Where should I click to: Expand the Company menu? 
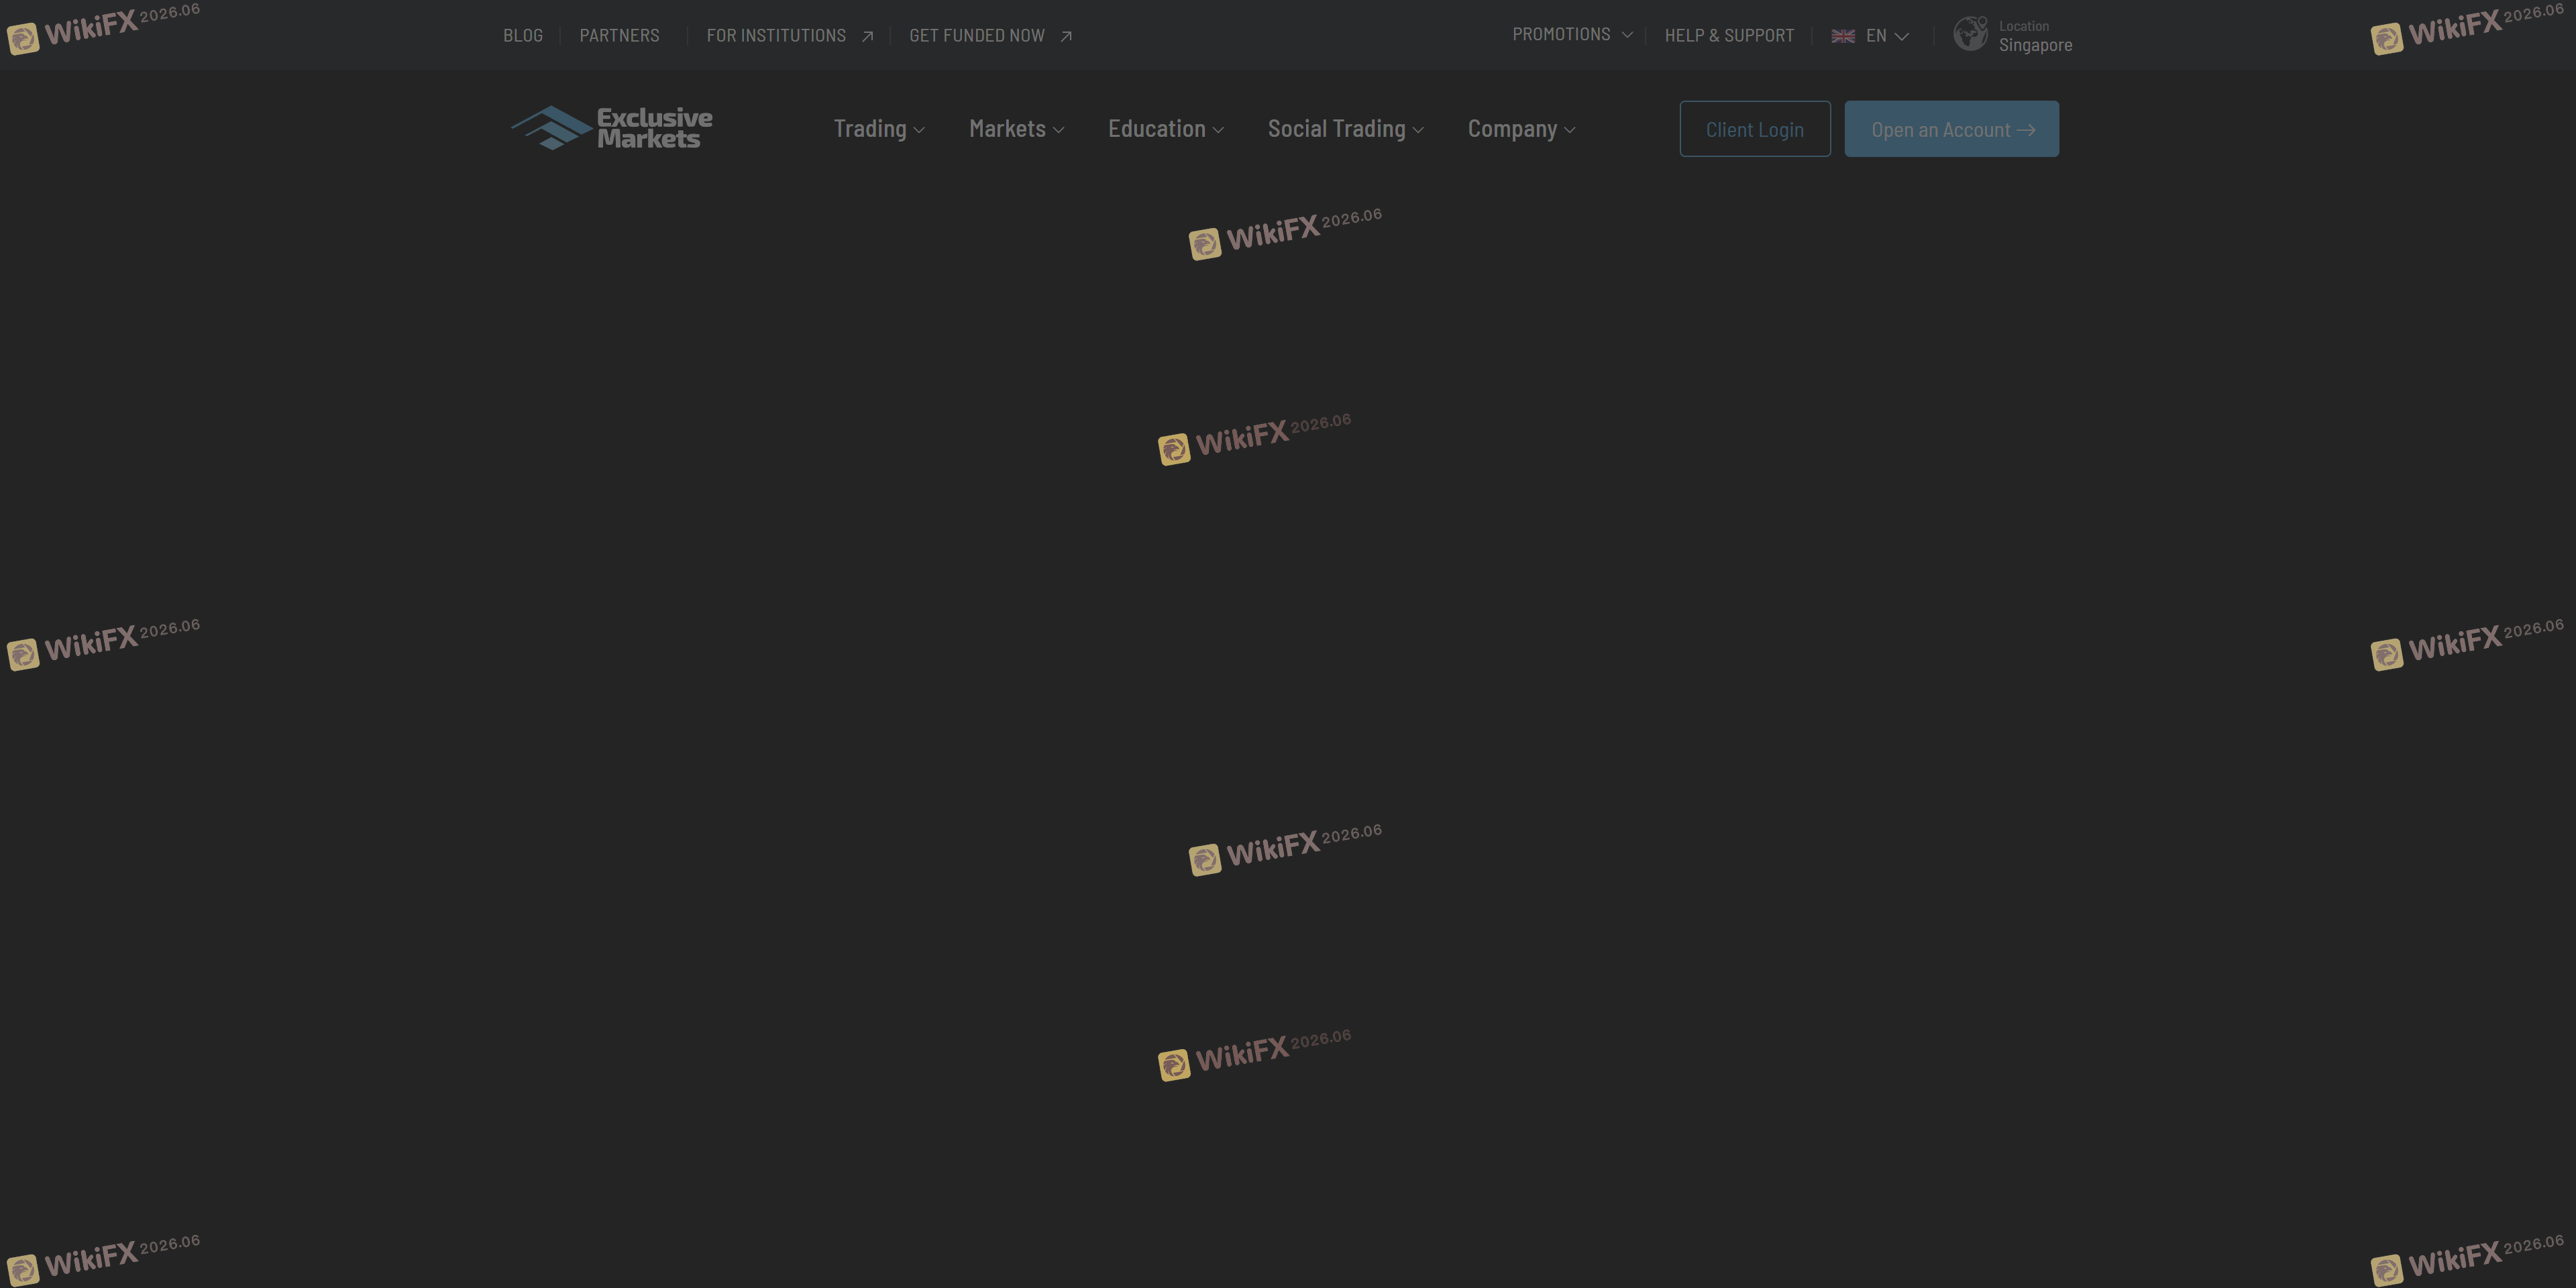click(1522, 129)
